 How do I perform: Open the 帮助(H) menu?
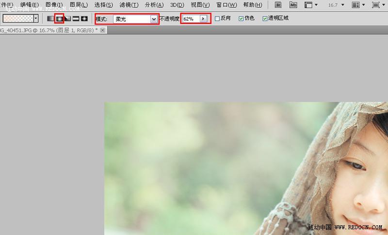252,5
